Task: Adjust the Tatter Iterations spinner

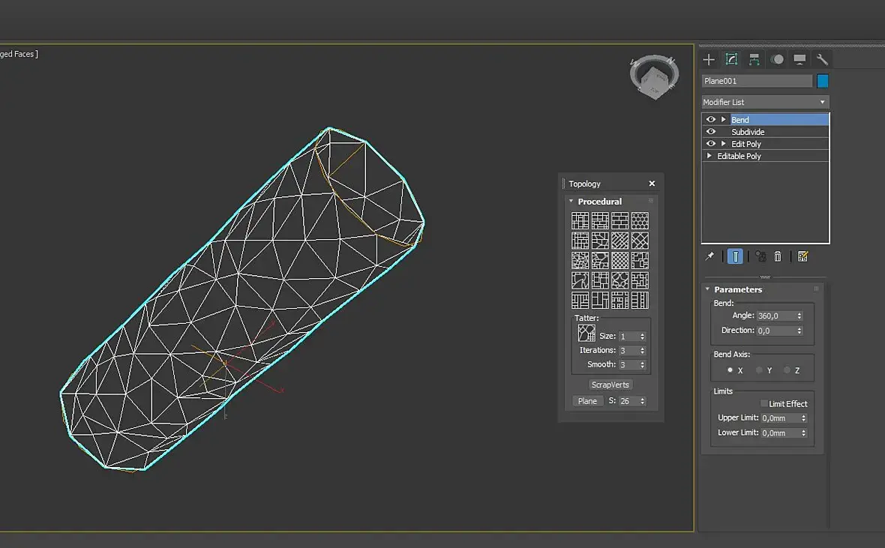Action: 642,351
